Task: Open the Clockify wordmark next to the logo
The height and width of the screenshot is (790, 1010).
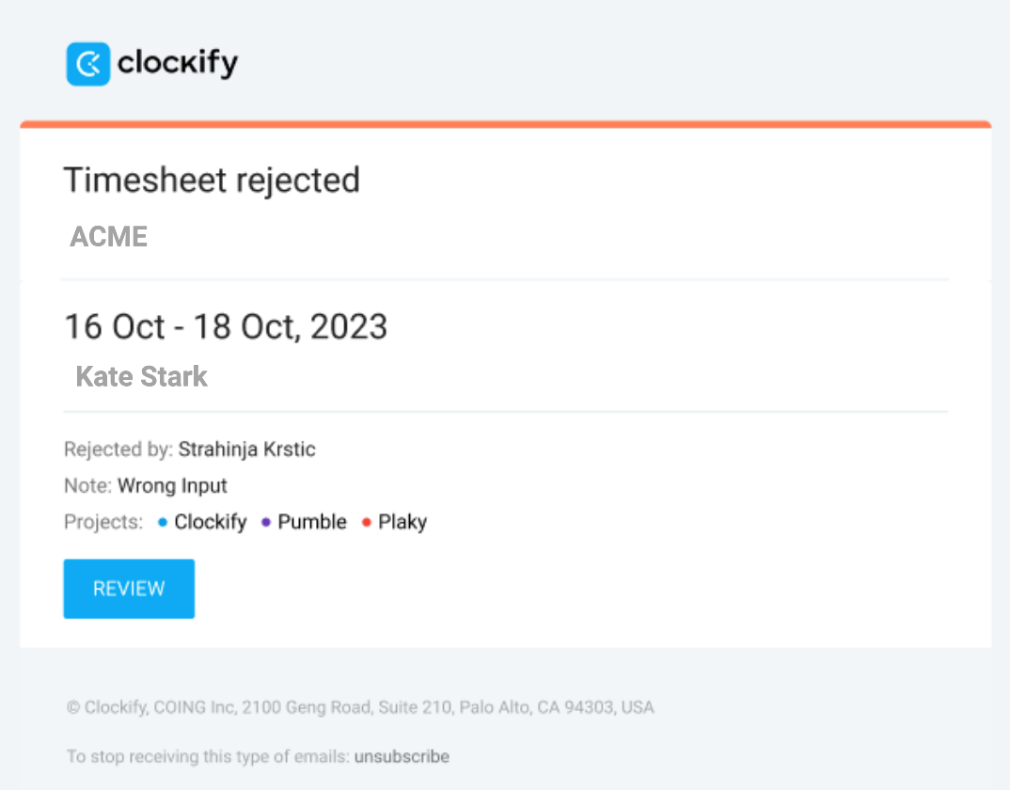Action: pos(179,64)
